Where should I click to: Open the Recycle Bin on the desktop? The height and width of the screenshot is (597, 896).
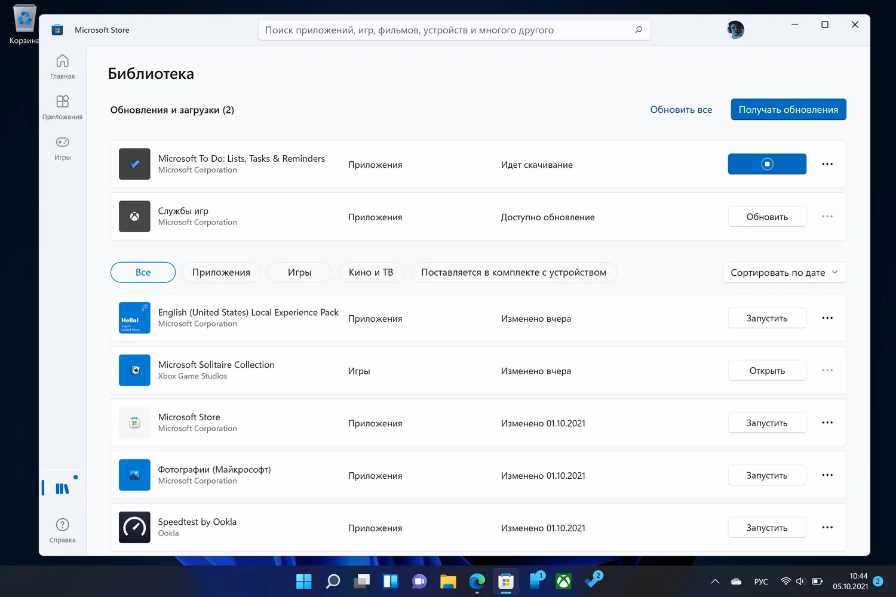[x=24, y=24]
